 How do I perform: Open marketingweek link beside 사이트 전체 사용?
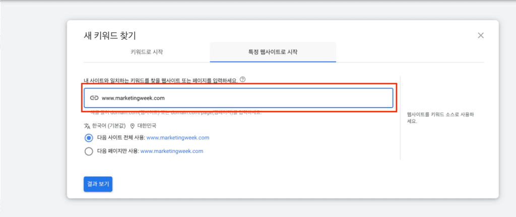click(x=178, y=138)
